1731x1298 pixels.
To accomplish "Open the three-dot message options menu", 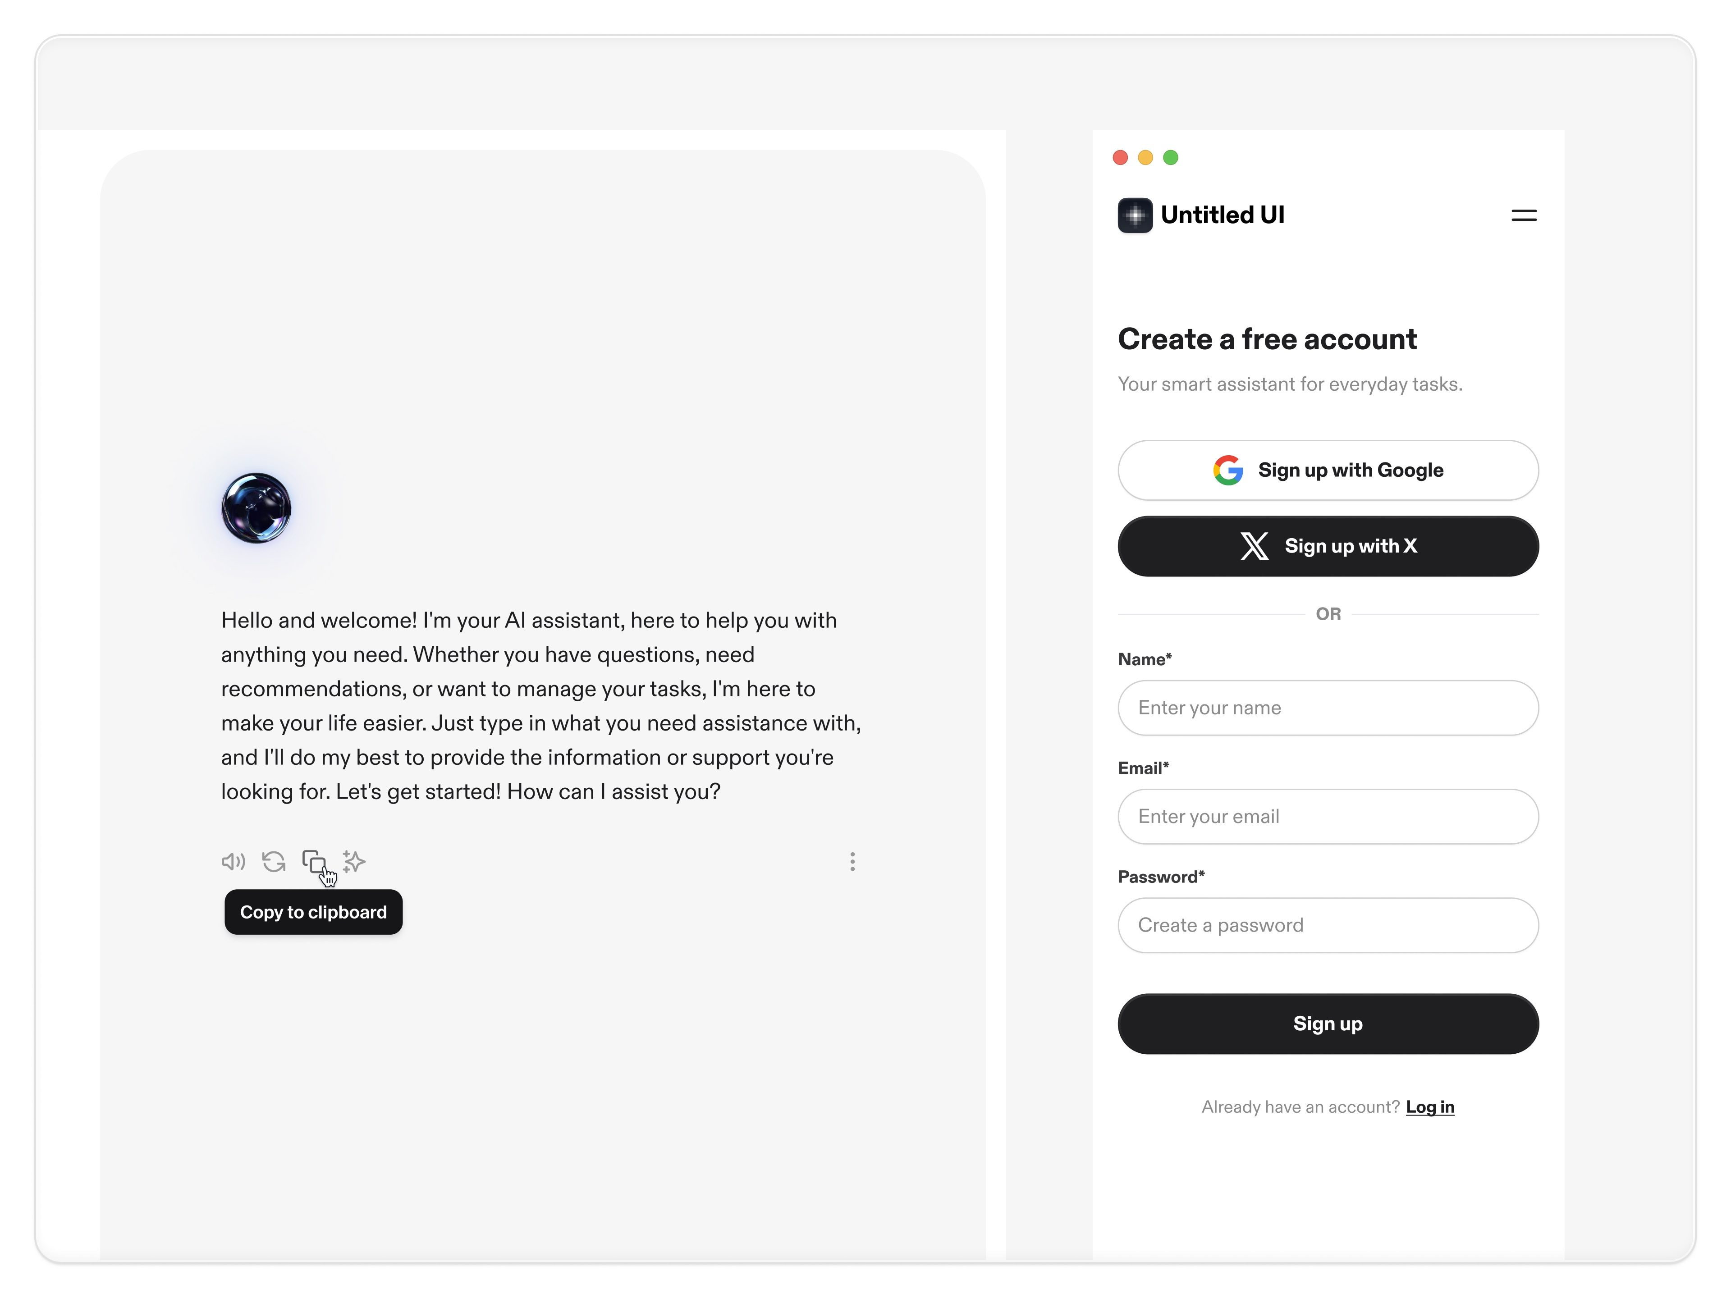I will [852, 861].
